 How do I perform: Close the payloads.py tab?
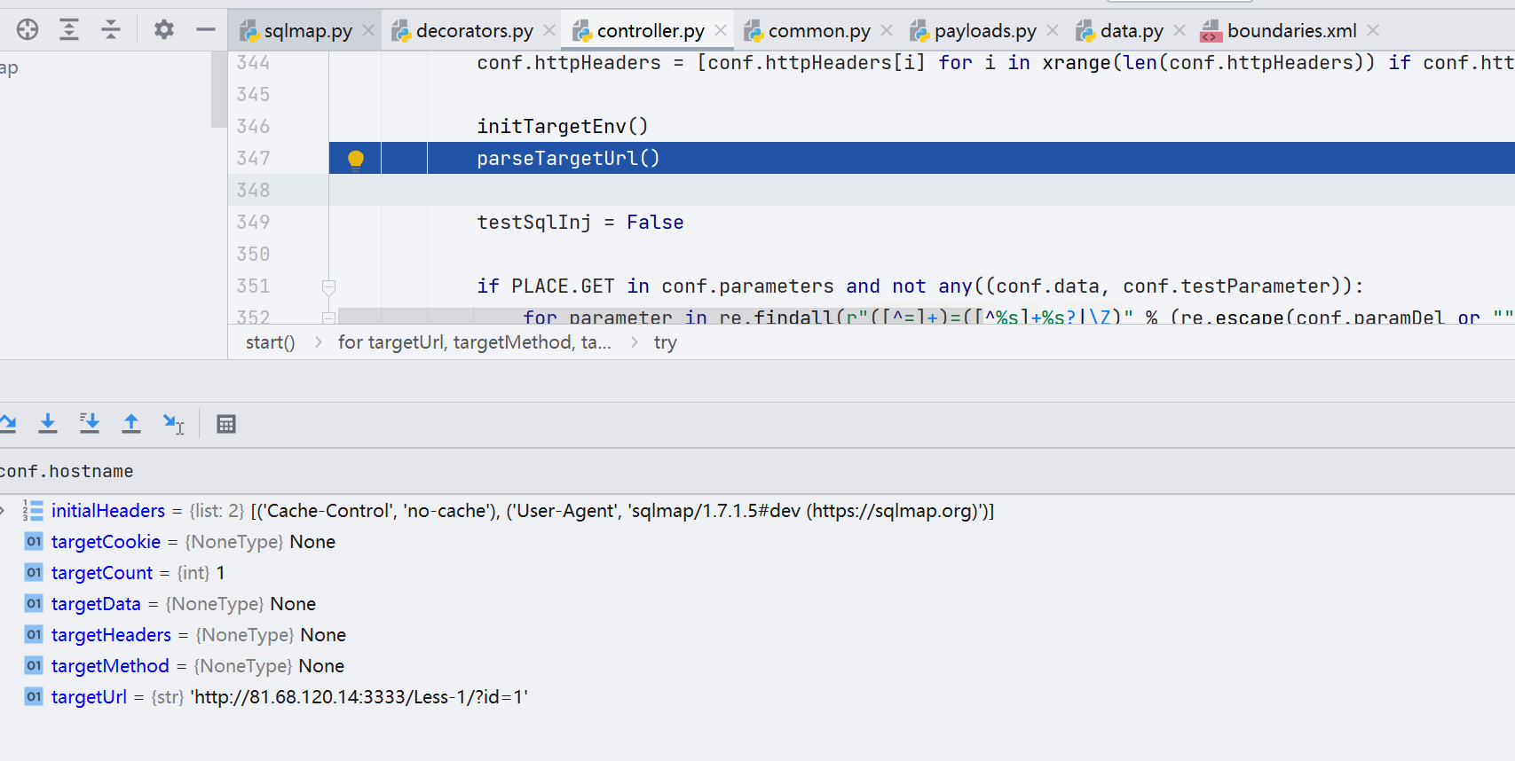coord(1053,31)
